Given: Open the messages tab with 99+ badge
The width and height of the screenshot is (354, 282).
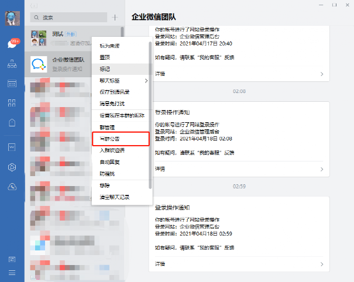Looking at the screenshot, I should [x=12, y=43].
